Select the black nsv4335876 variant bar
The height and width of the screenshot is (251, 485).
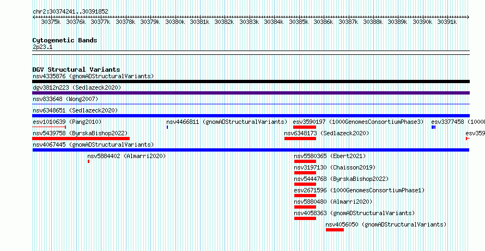(251, 81)
